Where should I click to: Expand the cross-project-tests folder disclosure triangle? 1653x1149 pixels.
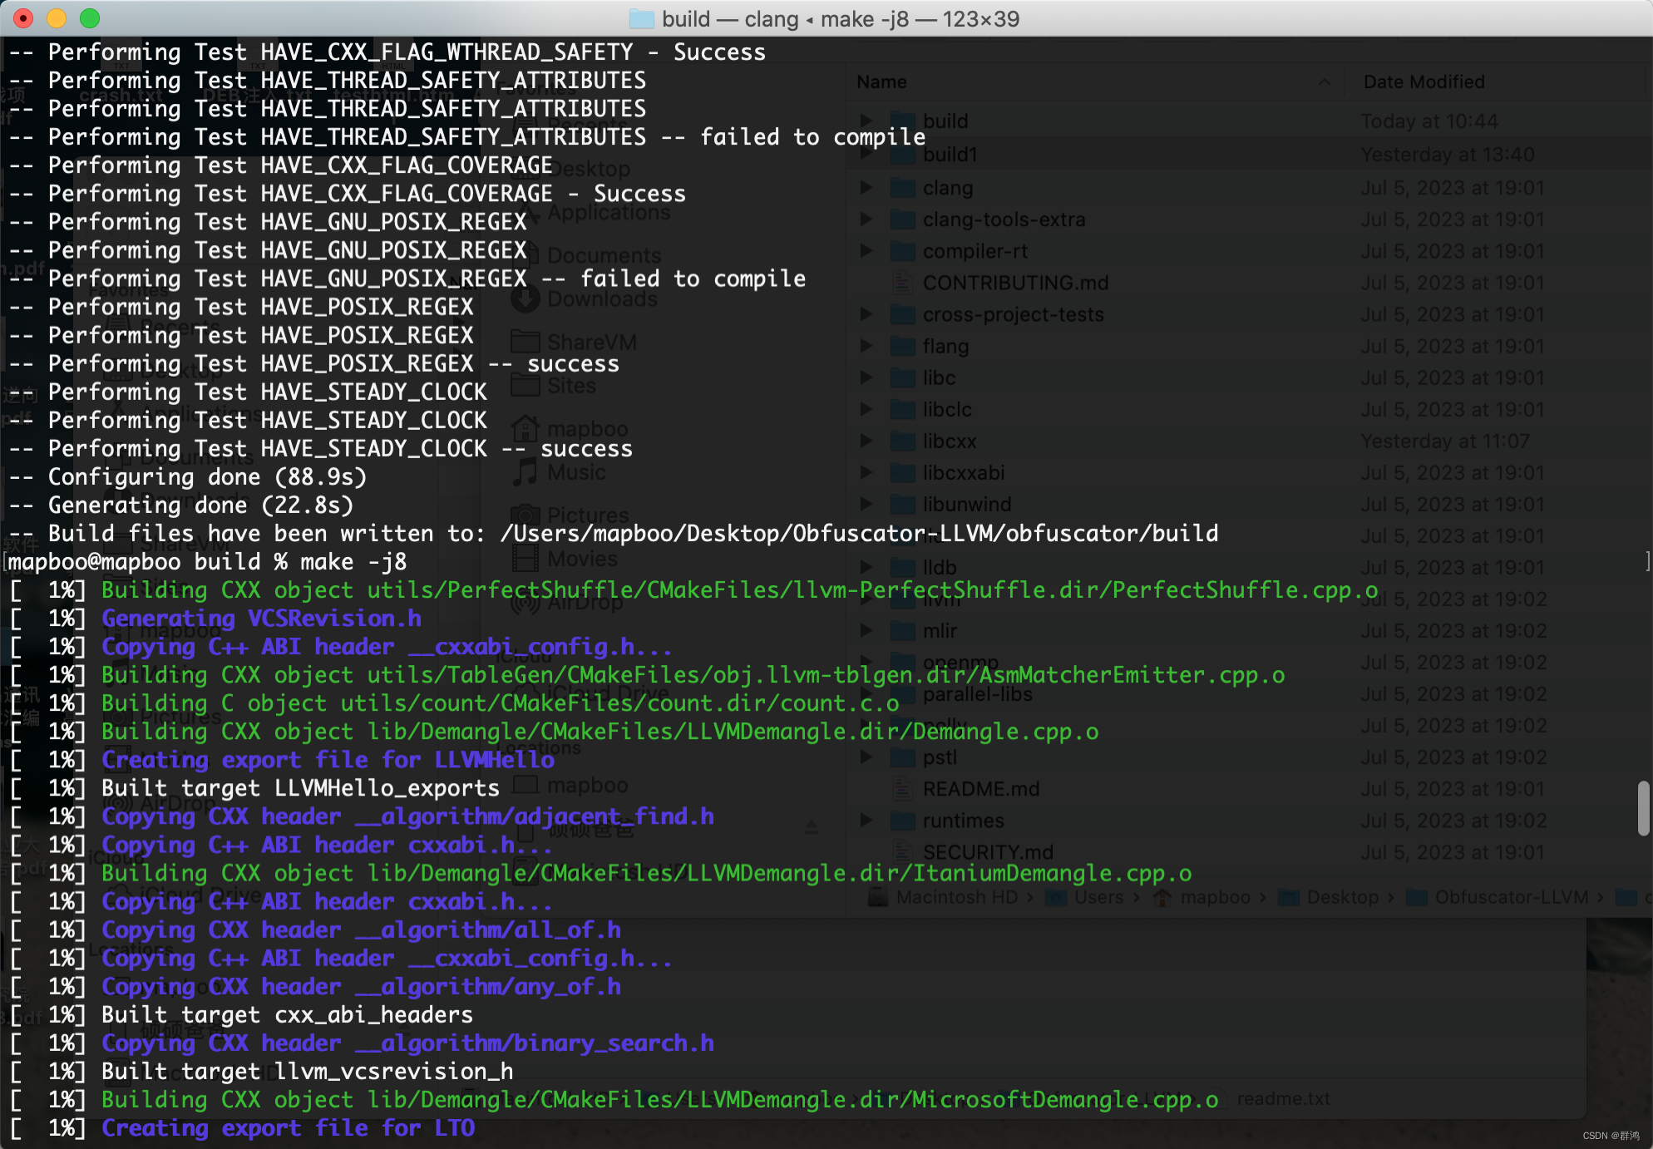click(x=866, y=314)
